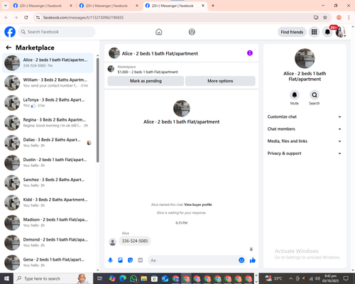The height and width of the screenshot is (284, 355).
Task: Expand Chat members section
Action: (x=305, y=129)
